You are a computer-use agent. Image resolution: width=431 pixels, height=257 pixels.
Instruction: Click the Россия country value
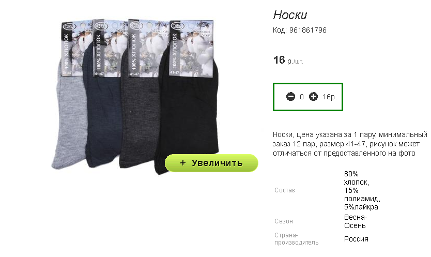tap(356, 239)
